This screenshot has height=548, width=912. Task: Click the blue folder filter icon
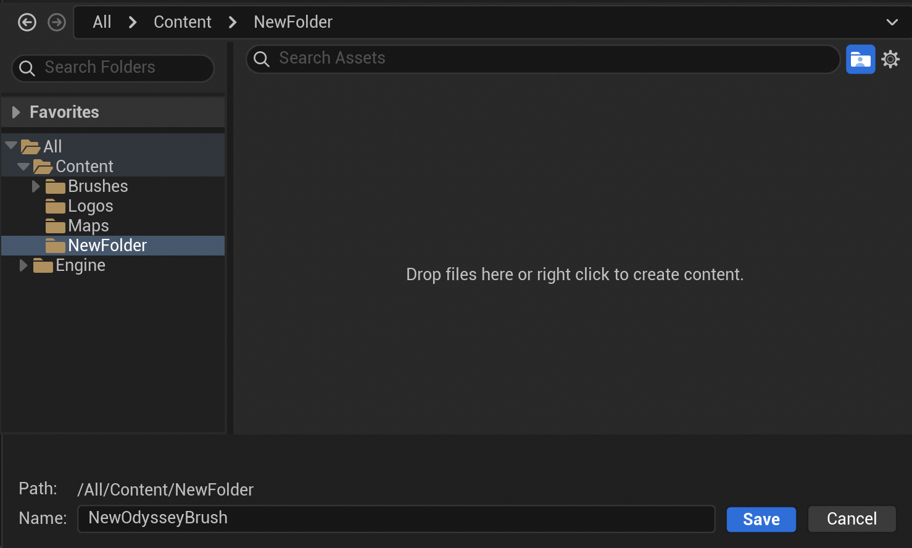coord(860,59)
